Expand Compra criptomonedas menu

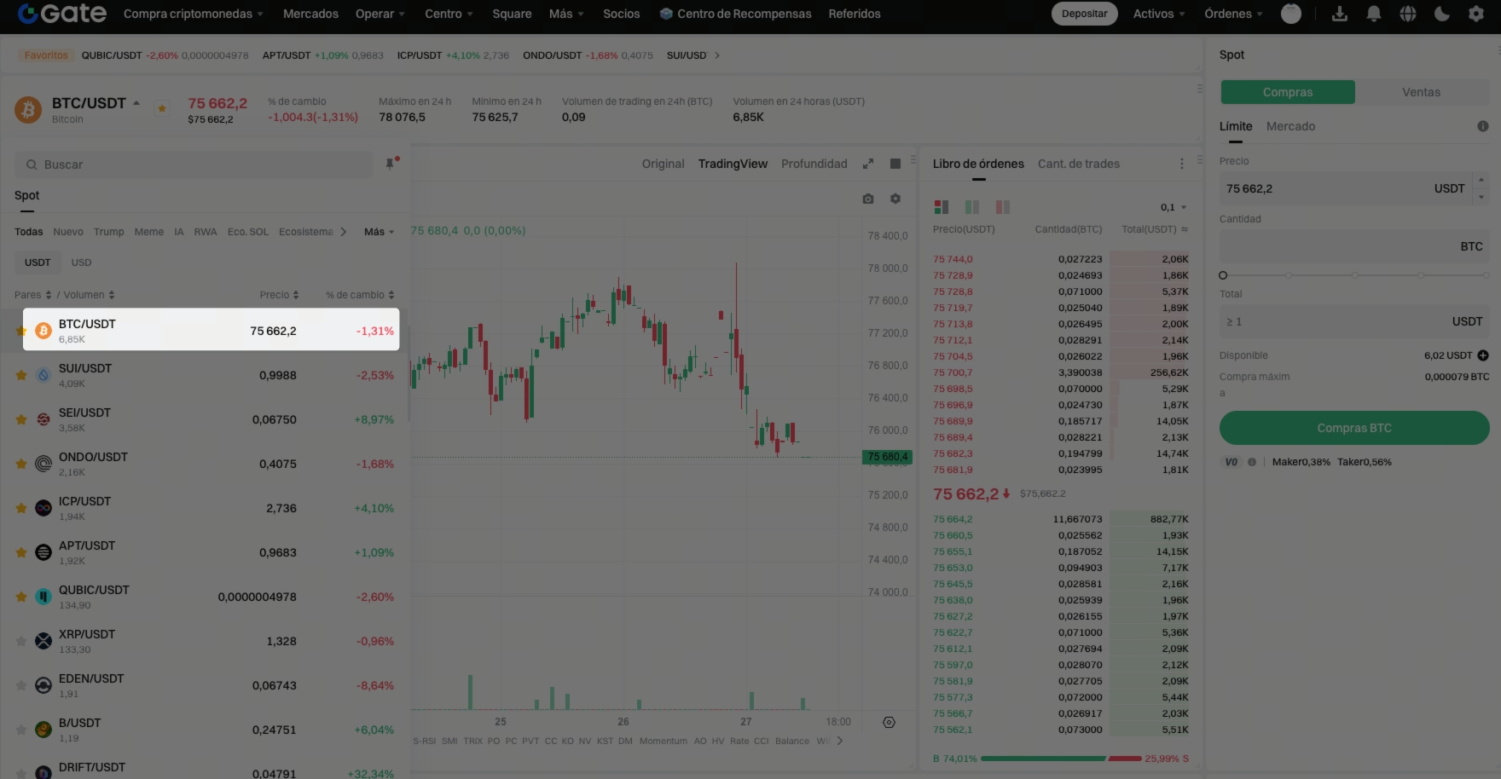click(193, 14)
